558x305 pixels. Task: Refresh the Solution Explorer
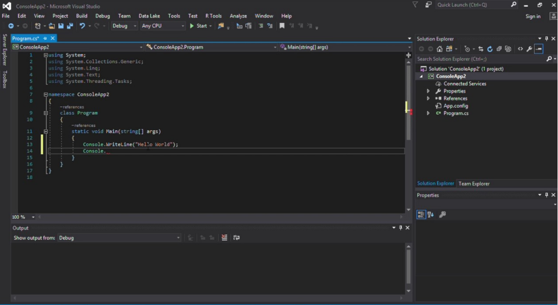point(490,48)
